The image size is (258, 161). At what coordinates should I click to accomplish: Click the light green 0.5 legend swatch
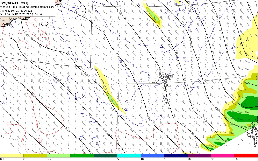tap(59, 156)
